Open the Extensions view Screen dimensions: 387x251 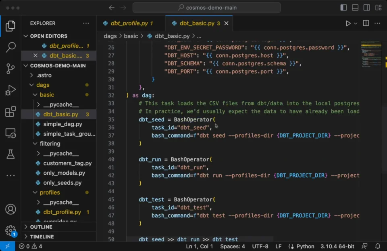click(10, 111)
